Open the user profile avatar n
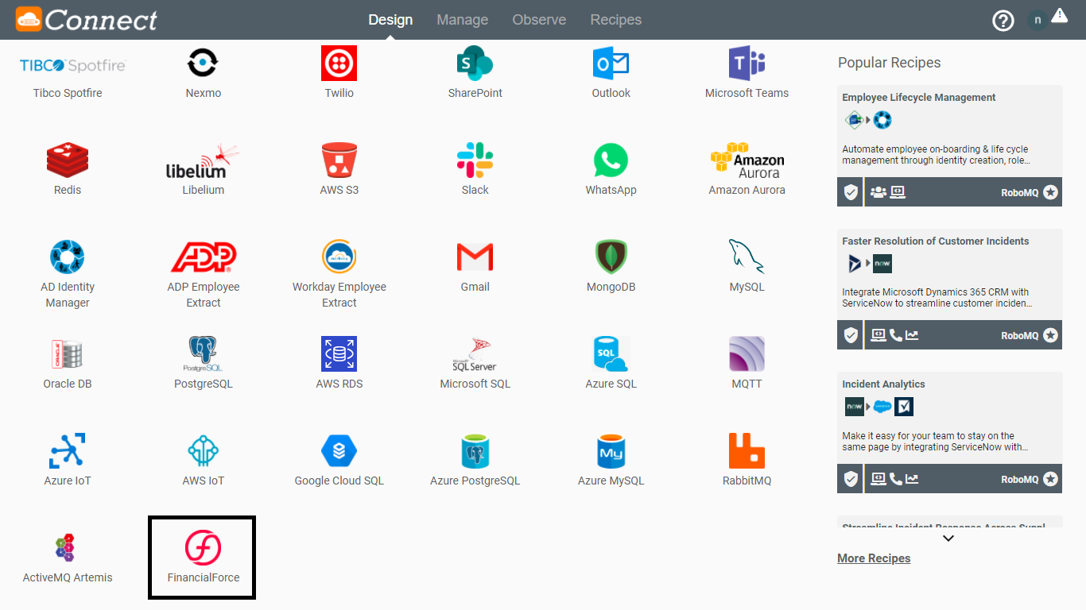The width and height of the screenshot is (1086, 610). [1037, 20]
